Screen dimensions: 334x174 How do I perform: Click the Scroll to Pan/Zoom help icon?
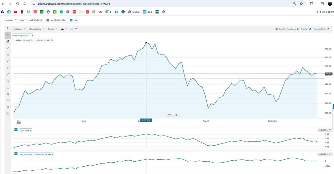pyautogui.click(x=298, y=29)
